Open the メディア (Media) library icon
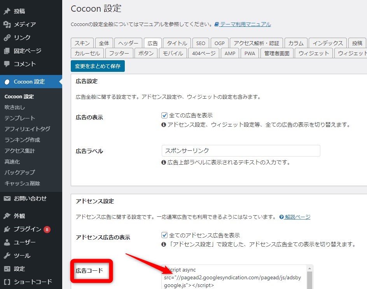Viewport: 367px width, 289px height. pos(7,24)
